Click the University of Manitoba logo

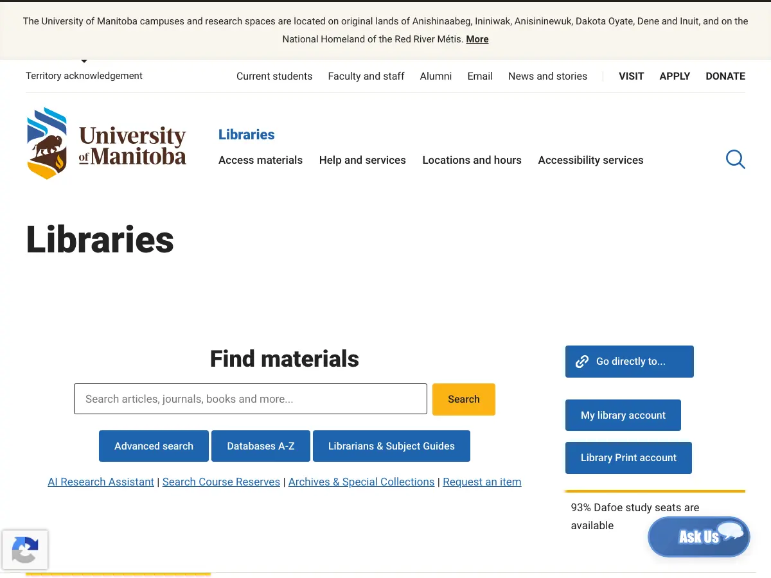pos(107,143)
